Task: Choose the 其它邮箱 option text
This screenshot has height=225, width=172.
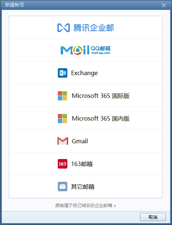Action: coord(83,187)
